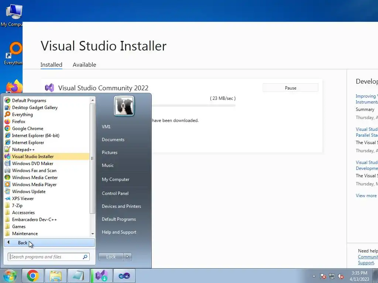Open Windows Explorer from the taskbar
Viewport: 378px width, 283px height.
tap(56, 276)
